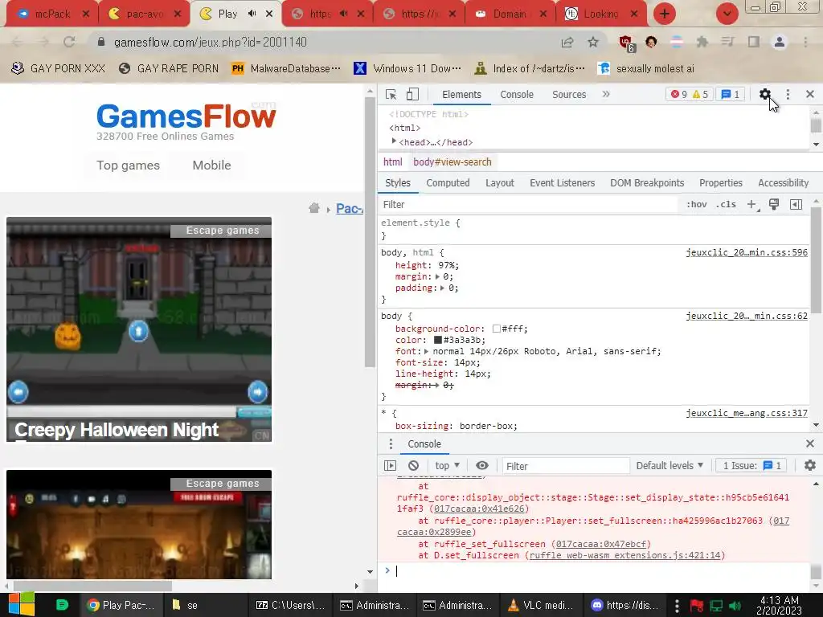The image size is (823, 617).
Task: Open the DOM Breakpoints tab
Action: (647, 182)
